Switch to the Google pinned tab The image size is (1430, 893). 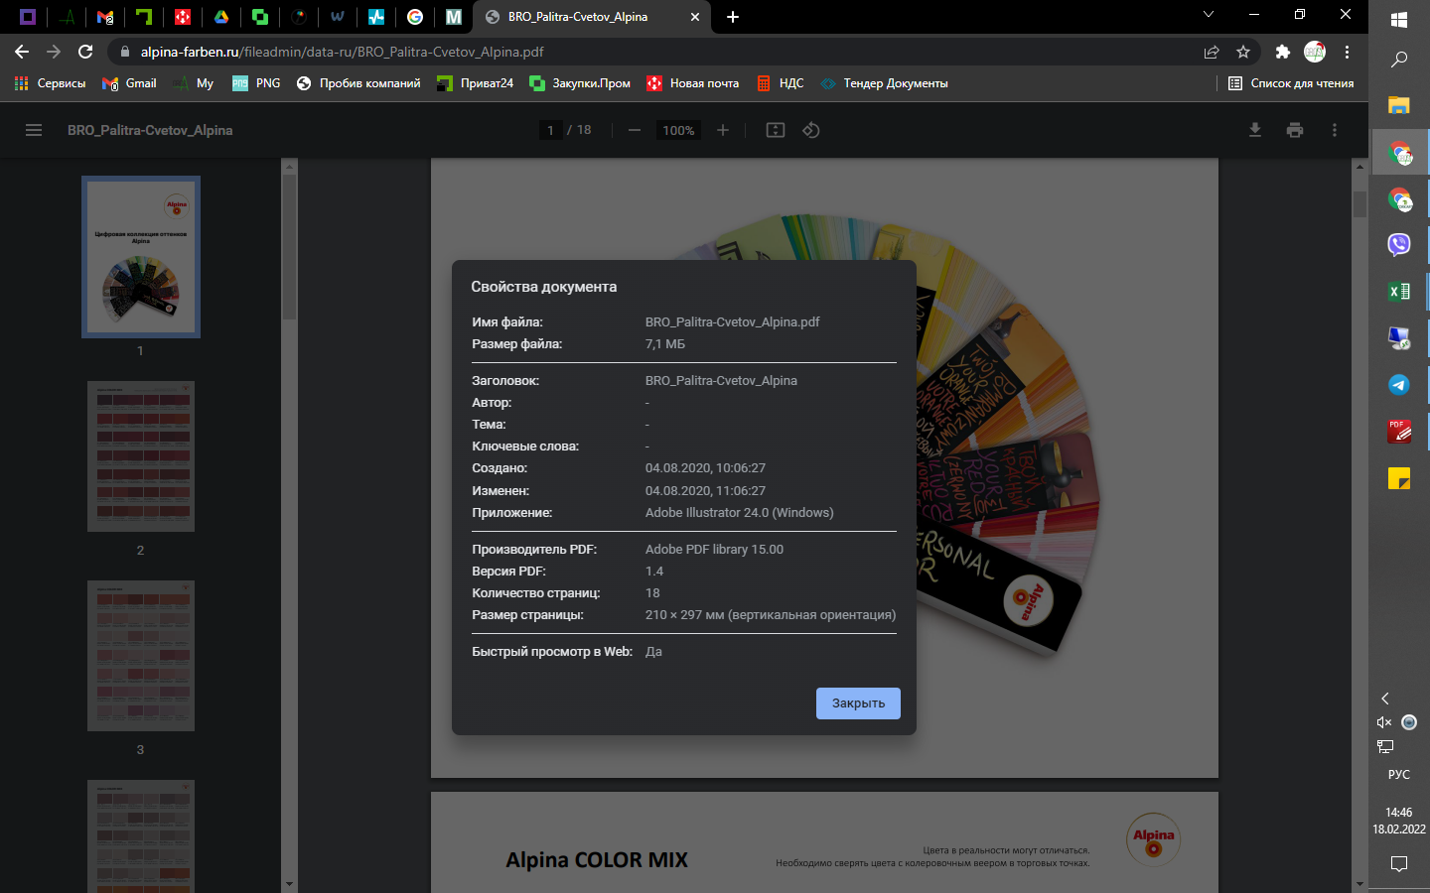415,17
